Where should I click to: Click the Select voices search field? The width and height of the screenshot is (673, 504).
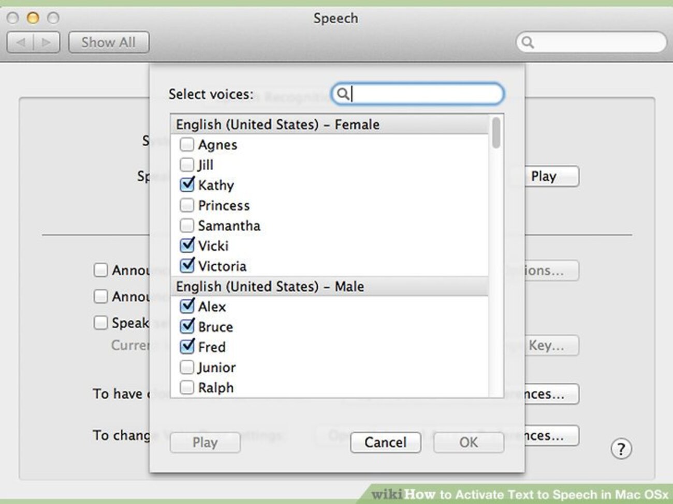pos(418,94)
